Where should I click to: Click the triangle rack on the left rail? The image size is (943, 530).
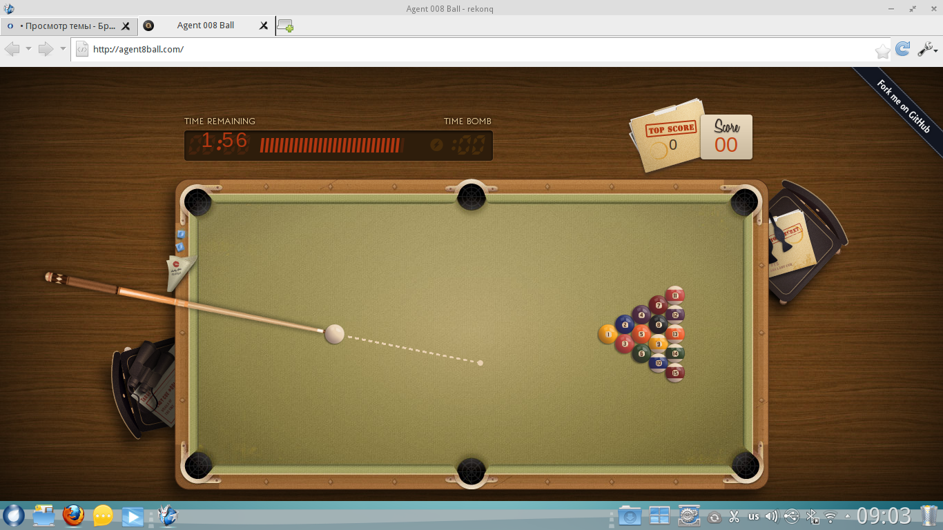(x=179, y=271)
